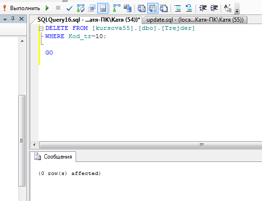The width and height of the screenshot is (262, 201).
Task: Increase indent of selected lines
Action: tap(214, 8)
